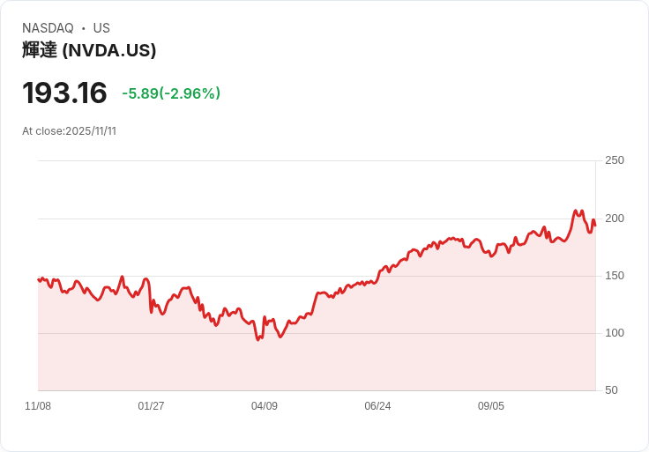Viewport: 649px width, 452px height.
Task: Click the 250 y-axis label
Action: (x=615, y=160)
